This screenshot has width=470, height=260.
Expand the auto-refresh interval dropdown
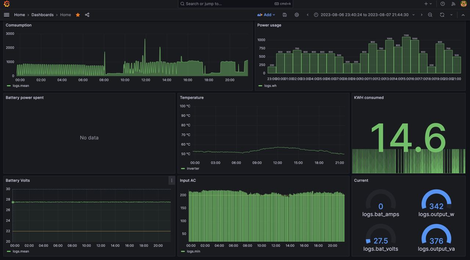[451, 15]
